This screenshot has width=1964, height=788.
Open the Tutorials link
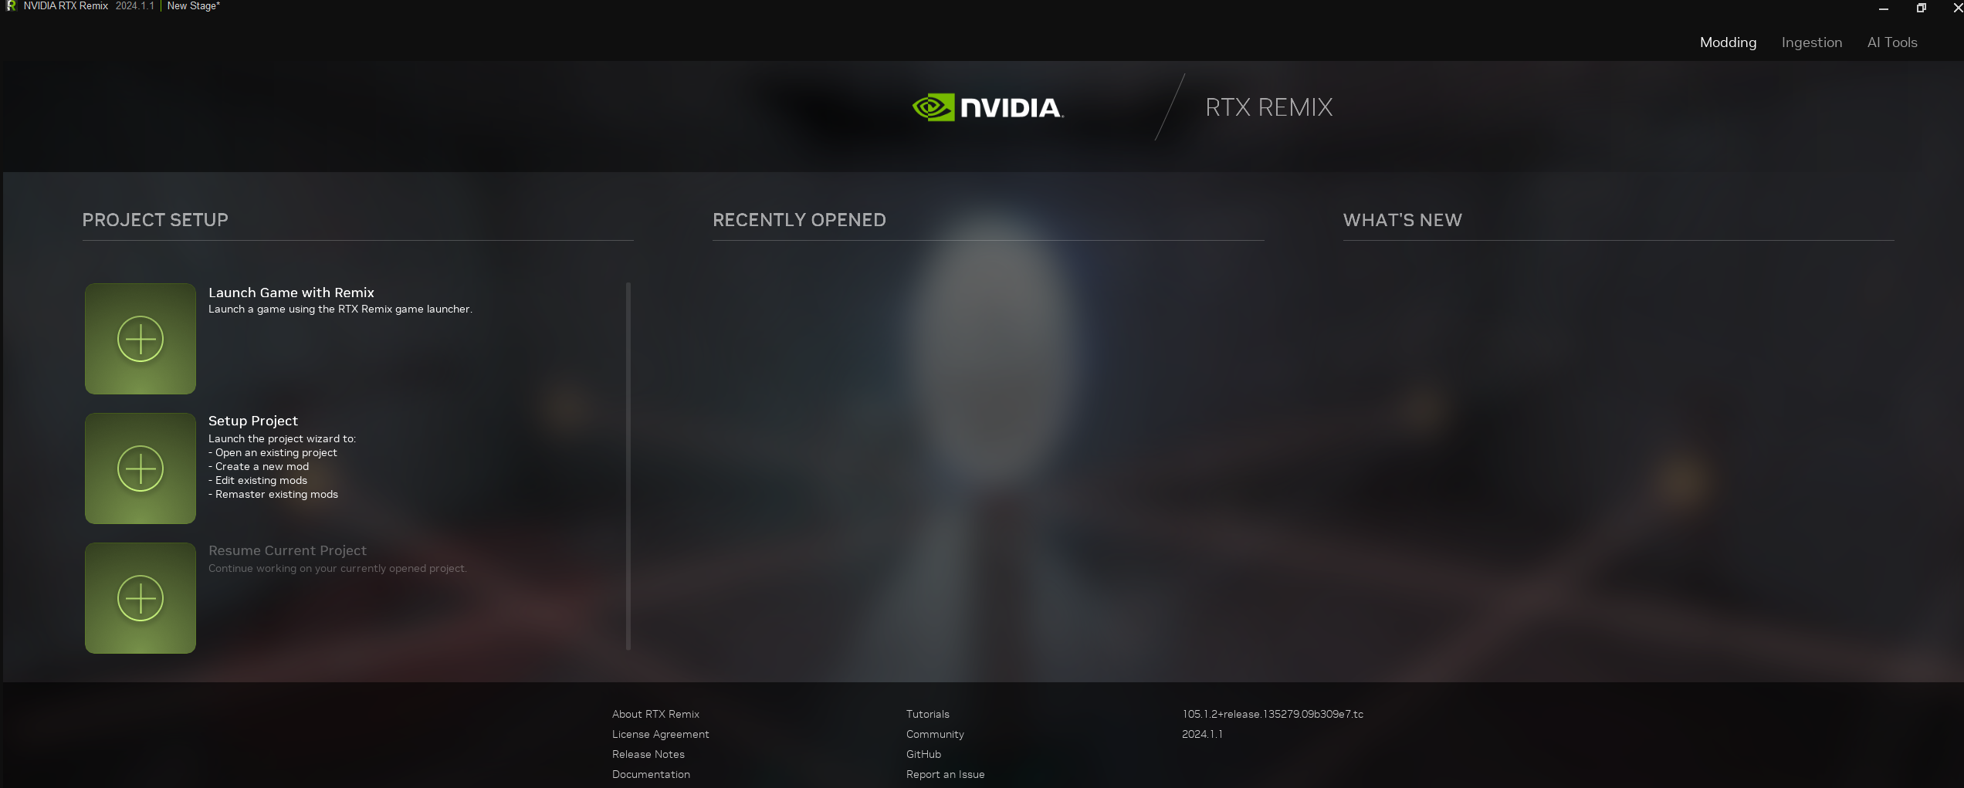927,714
